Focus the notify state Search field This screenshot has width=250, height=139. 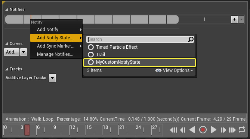click(140, 39)
